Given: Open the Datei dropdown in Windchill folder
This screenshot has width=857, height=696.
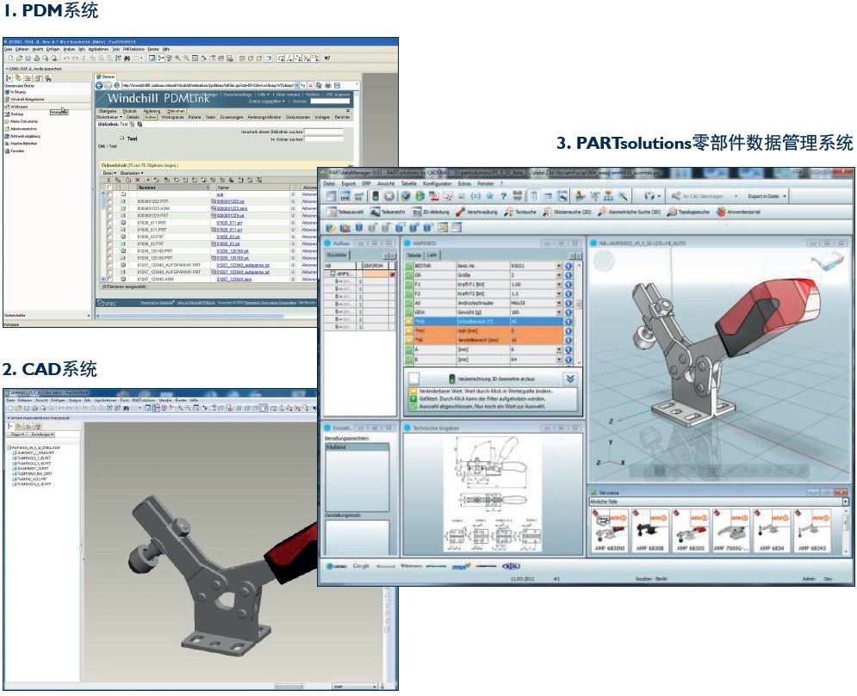Looking at the screenshot, I should (110, 173).
